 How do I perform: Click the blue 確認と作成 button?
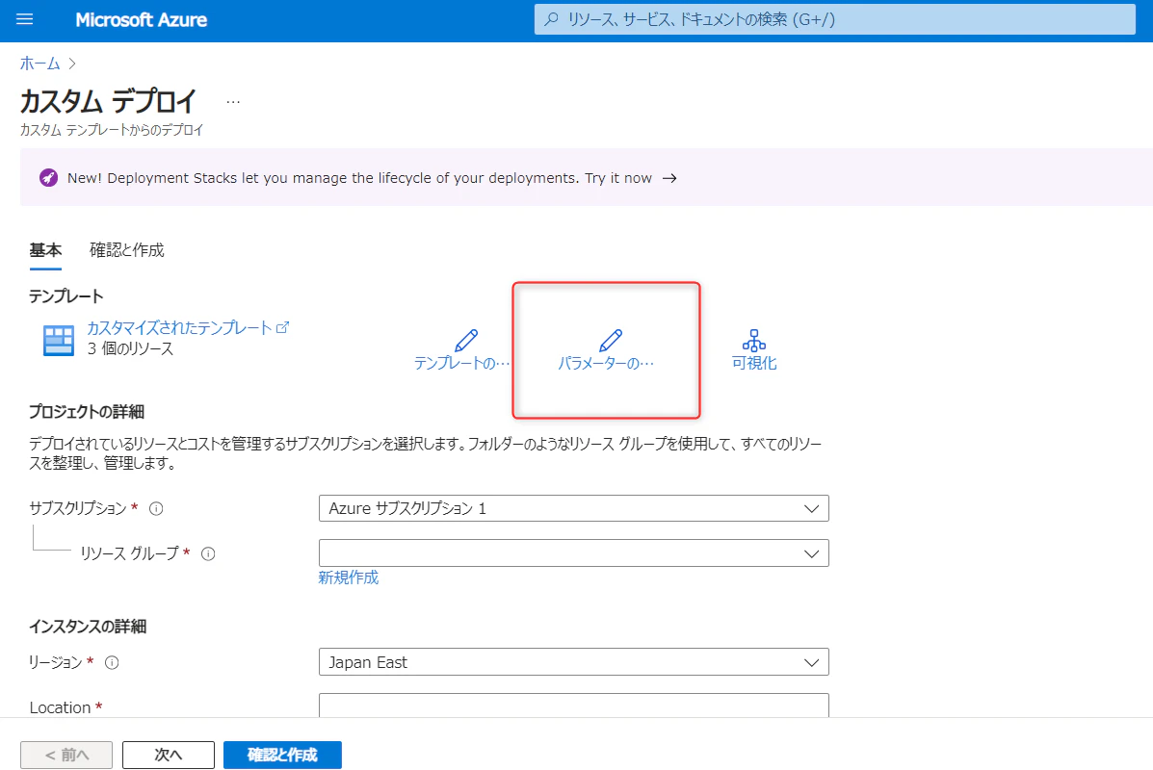282,755
